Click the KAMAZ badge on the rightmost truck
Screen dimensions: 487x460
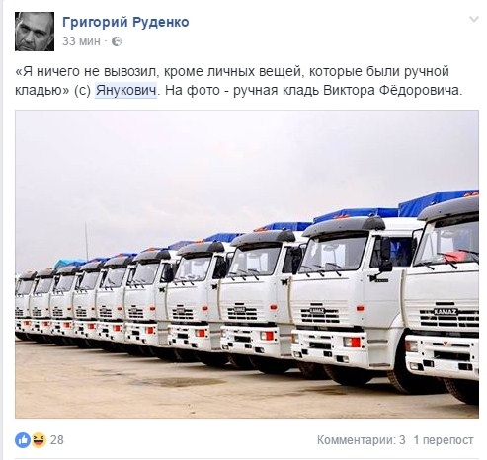[446, 311]
